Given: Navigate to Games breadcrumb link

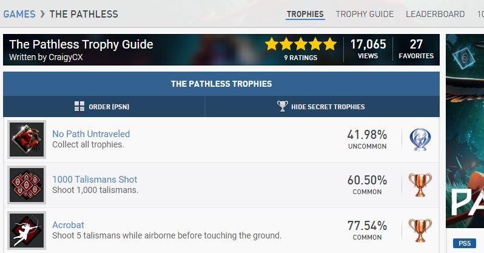Looking at the screenshot, I should point(19,14).
